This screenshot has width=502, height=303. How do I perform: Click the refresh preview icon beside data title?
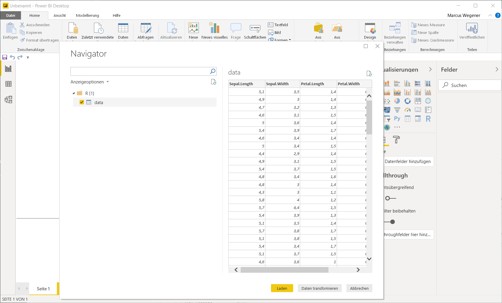(369, 73)
